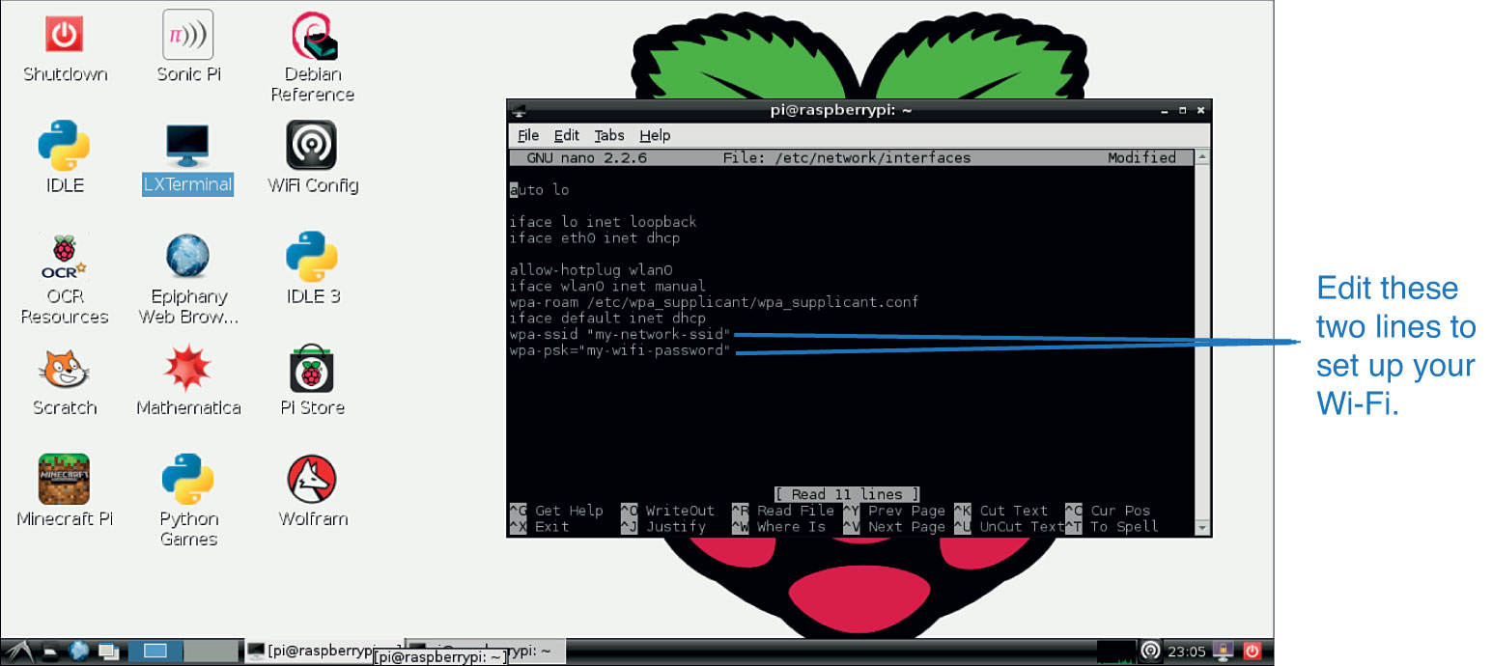This screenshot has width=1492, height=666.
Task: Open the File menu in terminal
Action: pyautogui.click(x=527, y=136)
